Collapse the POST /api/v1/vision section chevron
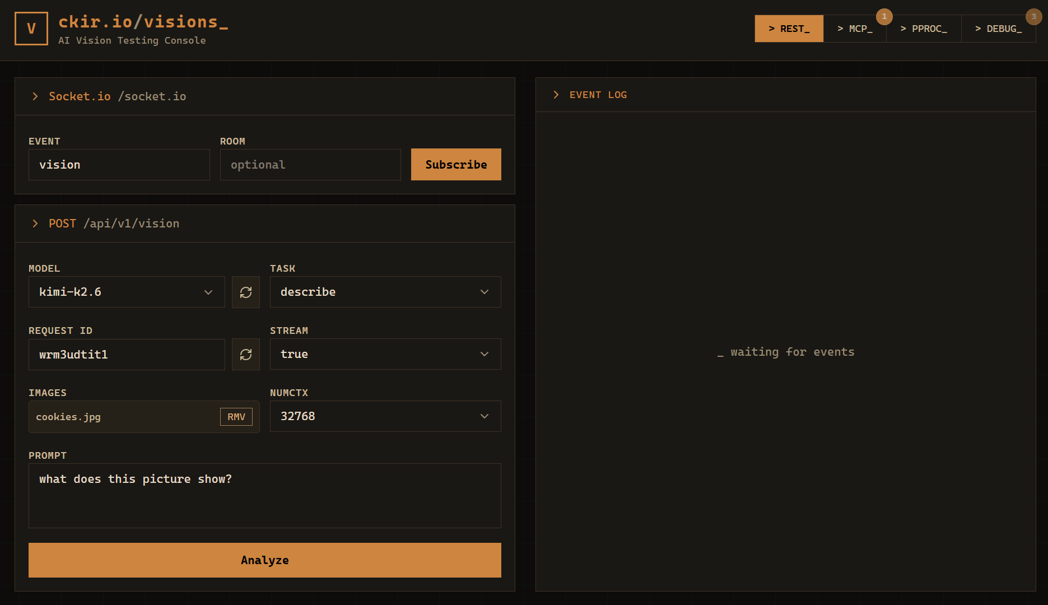 (35, 224)
